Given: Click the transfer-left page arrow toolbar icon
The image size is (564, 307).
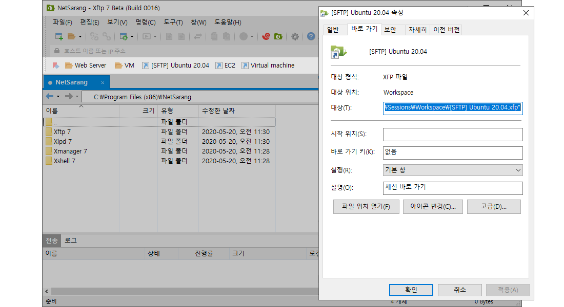Looking at the screenshot, I should point(169,36).
